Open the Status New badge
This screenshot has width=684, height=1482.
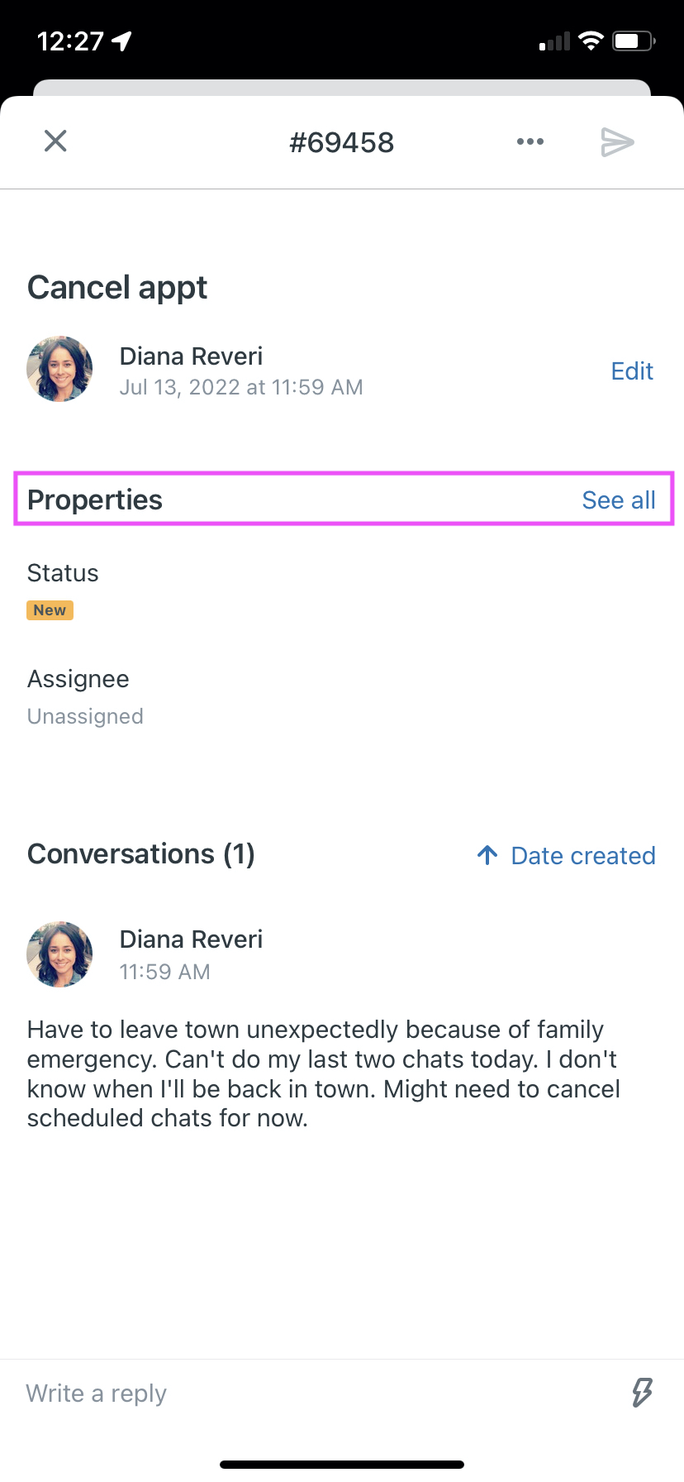50,610
